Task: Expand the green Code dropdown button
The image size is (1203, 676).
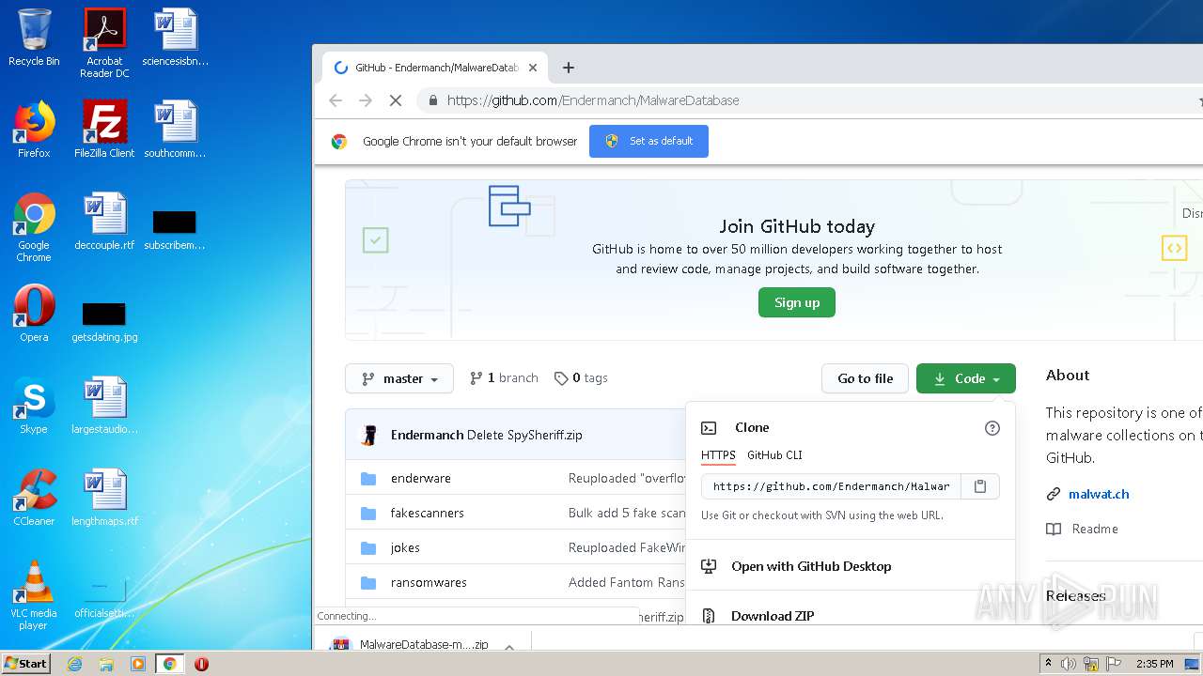Action: pyautogui.click(x=966, y=378)
